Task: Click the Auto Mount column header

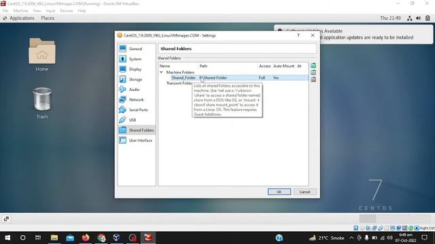Action: pos(283,66)
